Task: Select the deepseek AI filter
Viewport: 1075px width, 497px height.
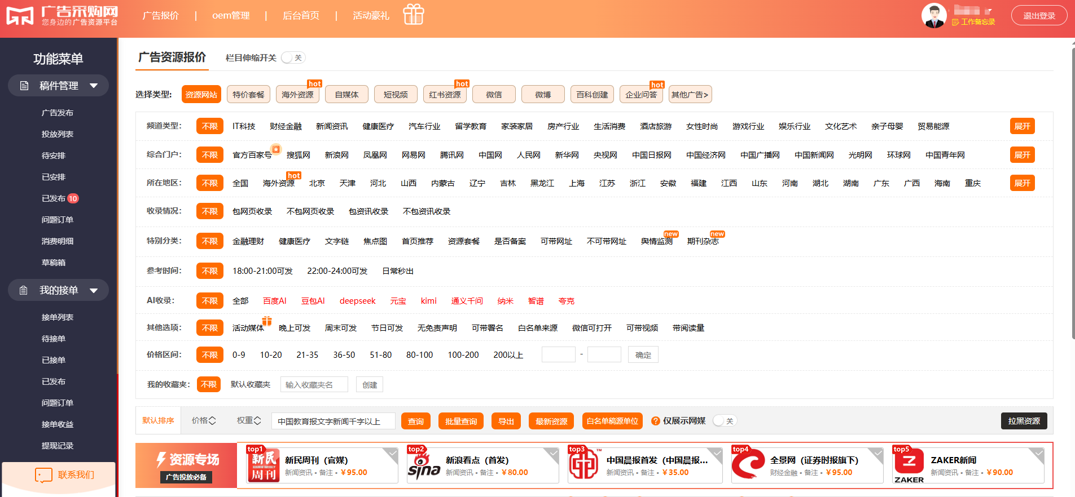Action: pyautogui.click(x=357, y=301)
